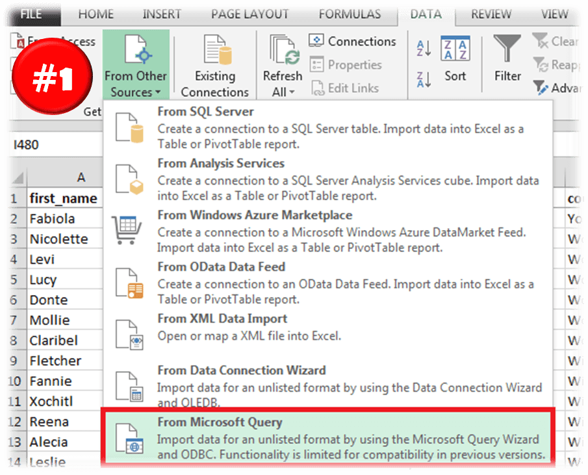Open the FORMULAS ribbon tab

(350, 14)
